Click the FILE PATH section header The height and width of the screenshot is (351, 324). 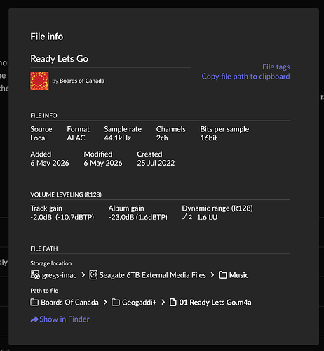[44, 249]
